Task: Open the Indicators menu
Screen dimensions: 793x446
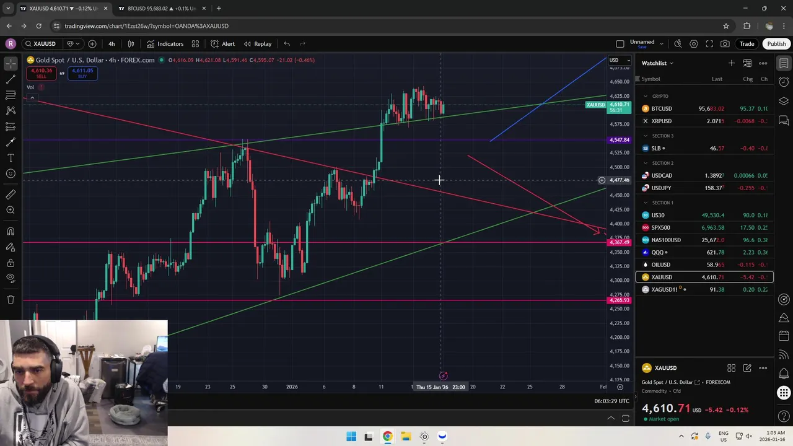Action: coord(165,44)
